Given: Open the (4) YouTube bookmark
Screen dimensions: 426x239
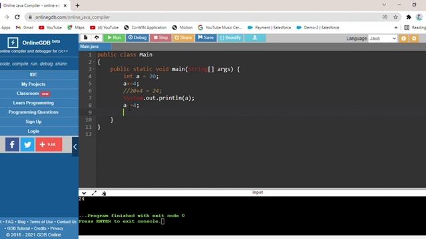Looking at the screenshot, I should 105,28.
